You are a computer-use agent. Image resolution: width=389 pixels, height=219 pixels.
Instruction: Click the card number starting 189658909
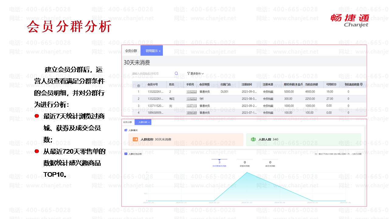click(x=155, y=113)
